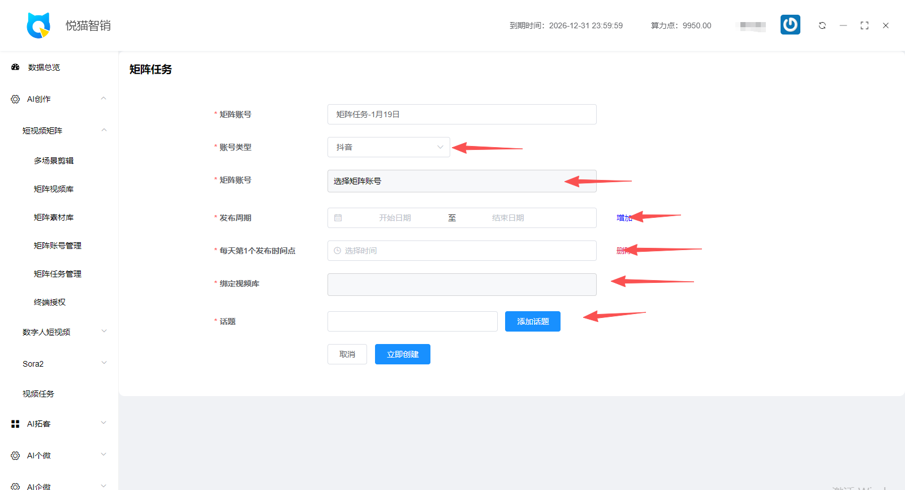Click the 悦猫智销 cat logo
905x490 pixels.
(38, 25)
